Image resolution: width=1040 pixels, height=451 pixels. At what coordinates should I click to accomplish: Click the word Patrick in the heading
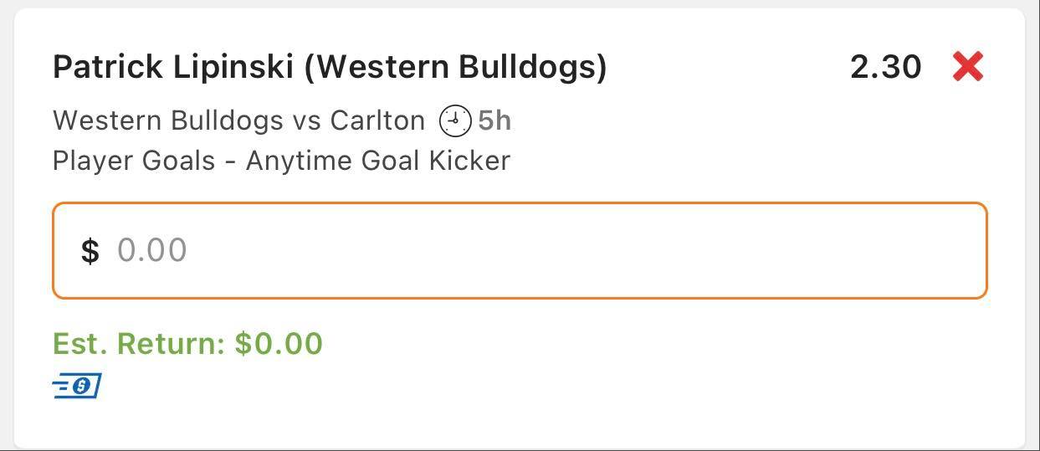point(108,67)
